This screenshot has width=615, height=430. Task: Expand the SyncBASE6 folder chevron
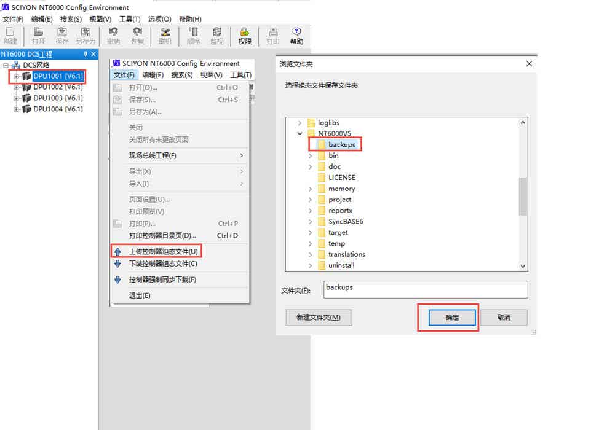click(x=310, y=222)
